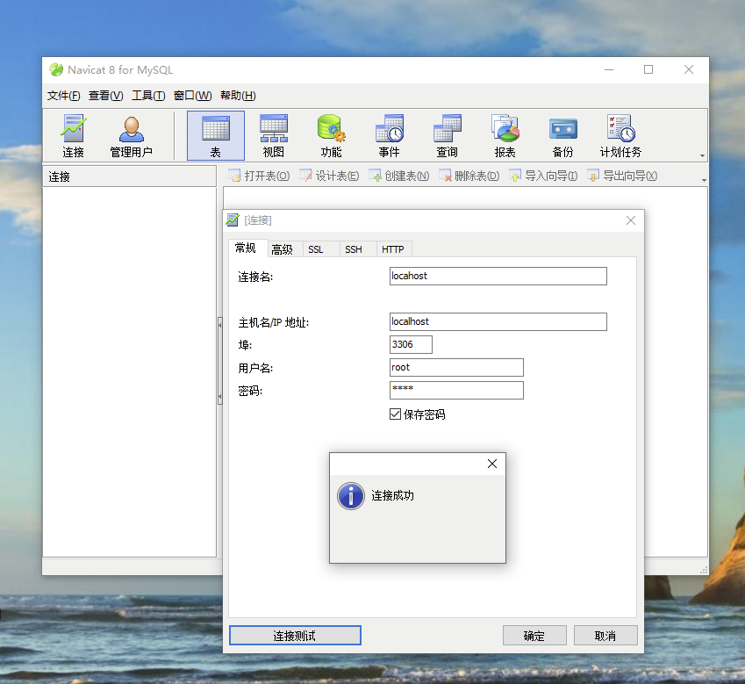
Task: Open the 备份 (Backup) toolbar icon
Action: click(x=563, y=136)
